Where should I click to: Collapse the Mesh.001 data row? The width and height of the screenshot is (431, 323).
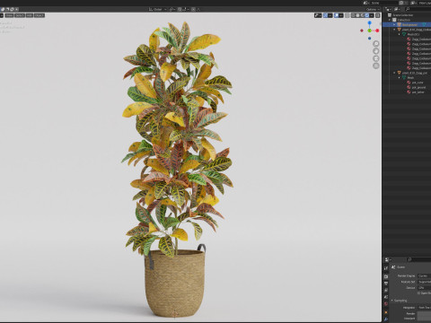tap(399, 34)
